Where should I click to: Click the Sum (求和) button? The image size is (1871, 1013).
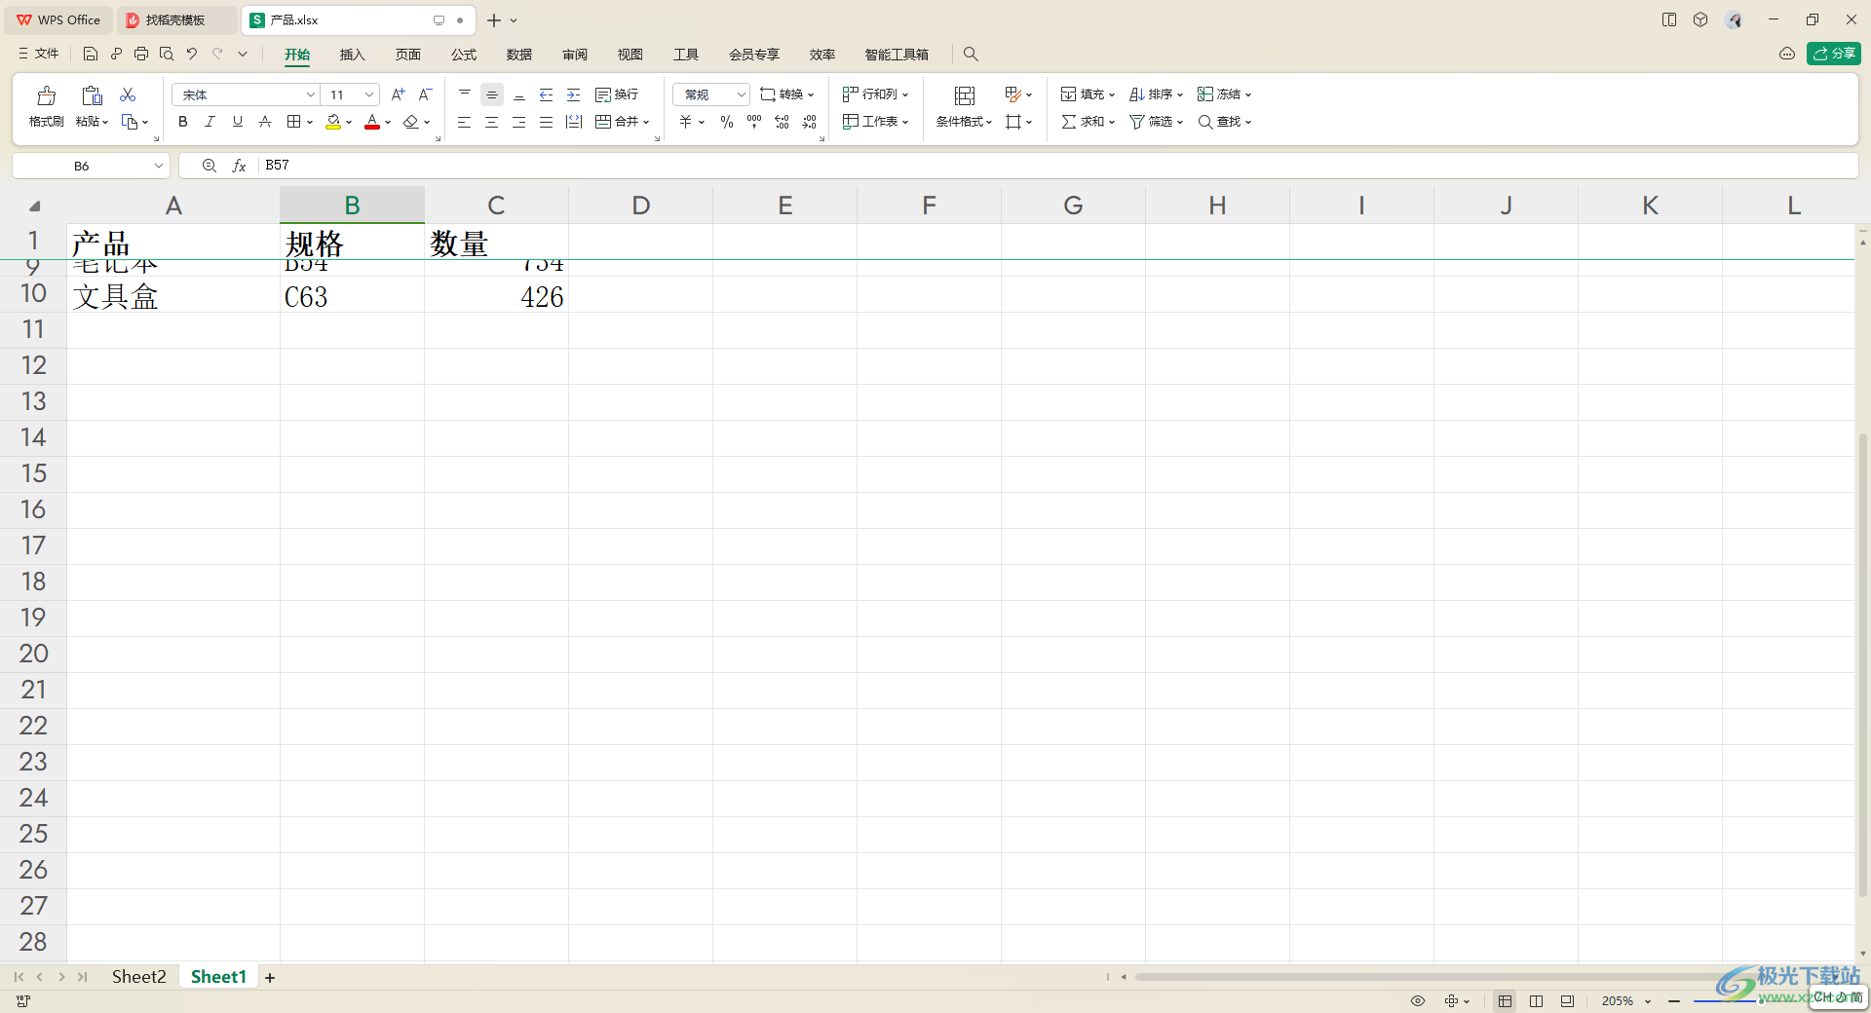point(1088,122)
